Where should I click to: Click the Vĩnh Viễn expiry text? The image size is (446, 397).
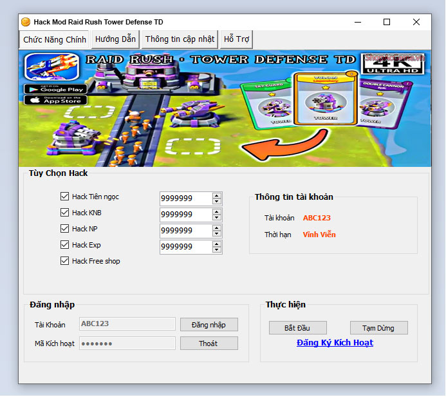click(x=319, y=235)
